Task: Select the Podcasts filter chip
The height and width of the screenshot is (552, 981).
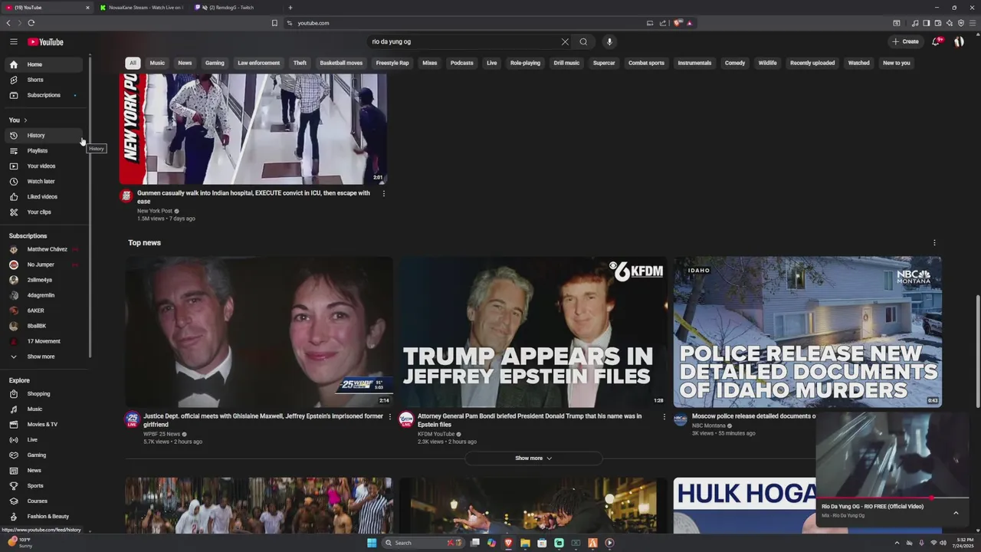Action: pos(461,63)
